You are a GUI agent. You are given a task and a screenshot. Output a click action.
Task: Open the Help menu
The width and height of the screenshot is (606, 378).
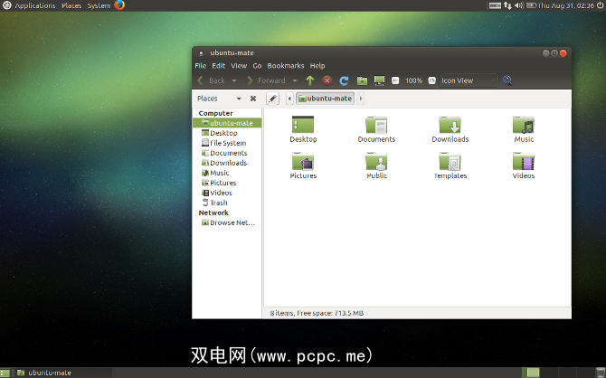[317, 66]
